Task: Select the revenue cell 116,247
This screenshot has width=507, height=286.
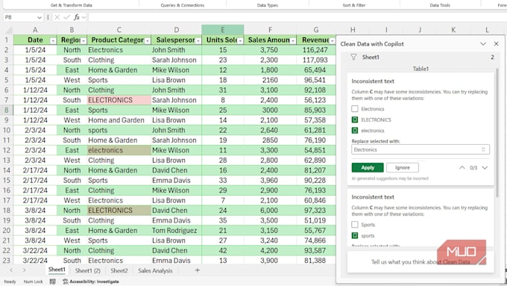Action: [x=316, y=50]
